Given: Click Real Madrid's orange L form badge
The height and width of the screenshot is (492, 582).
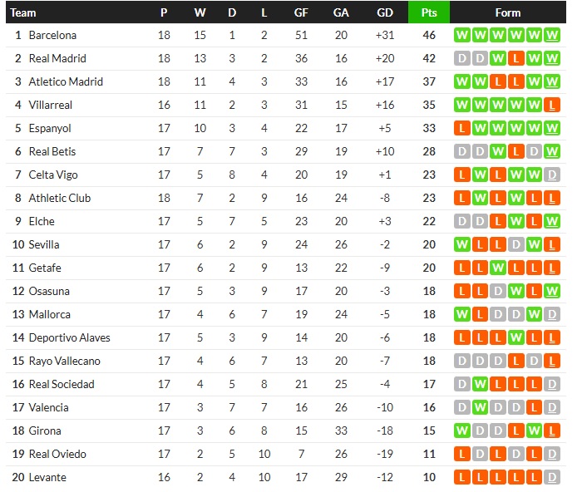Looking at the screenshot, I should [516, 59].
